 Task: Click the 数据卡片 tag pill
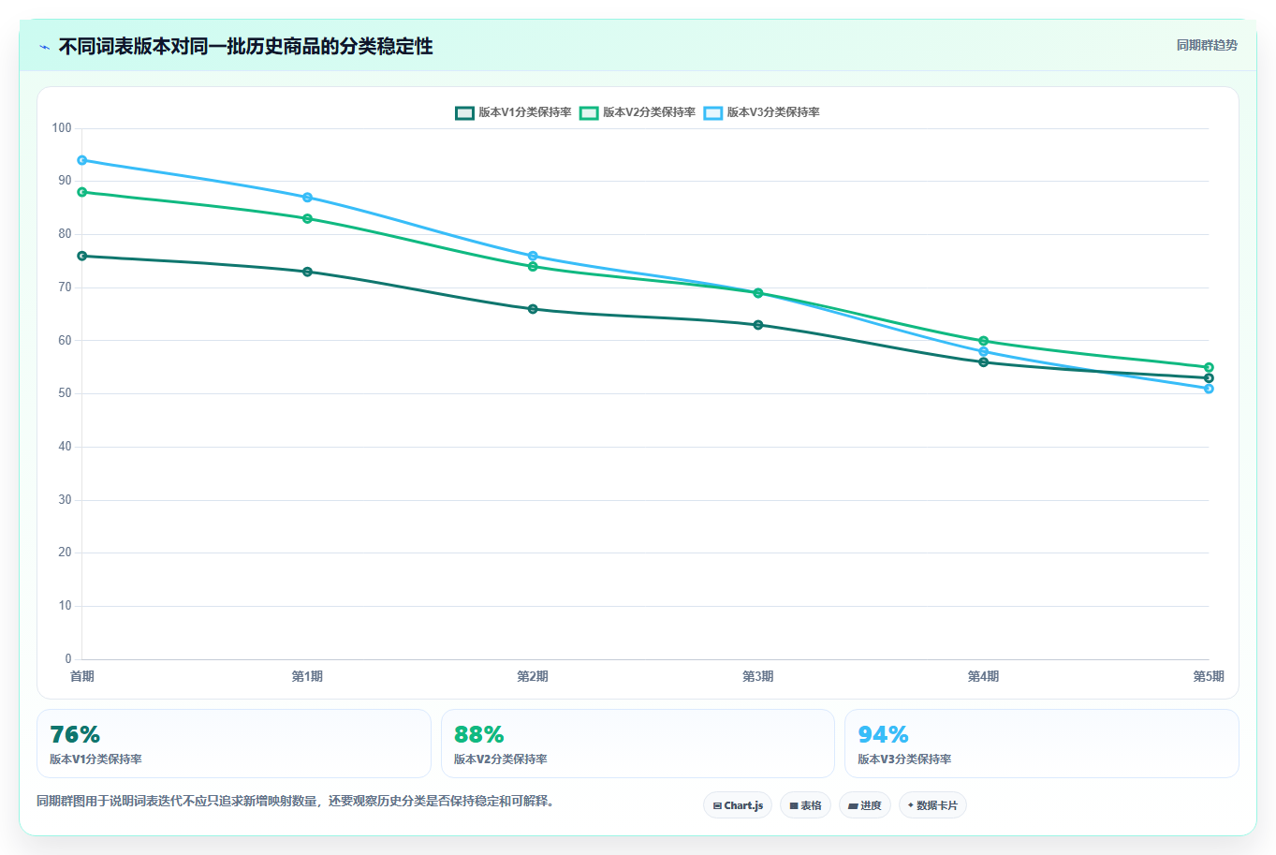coord(932,805)
